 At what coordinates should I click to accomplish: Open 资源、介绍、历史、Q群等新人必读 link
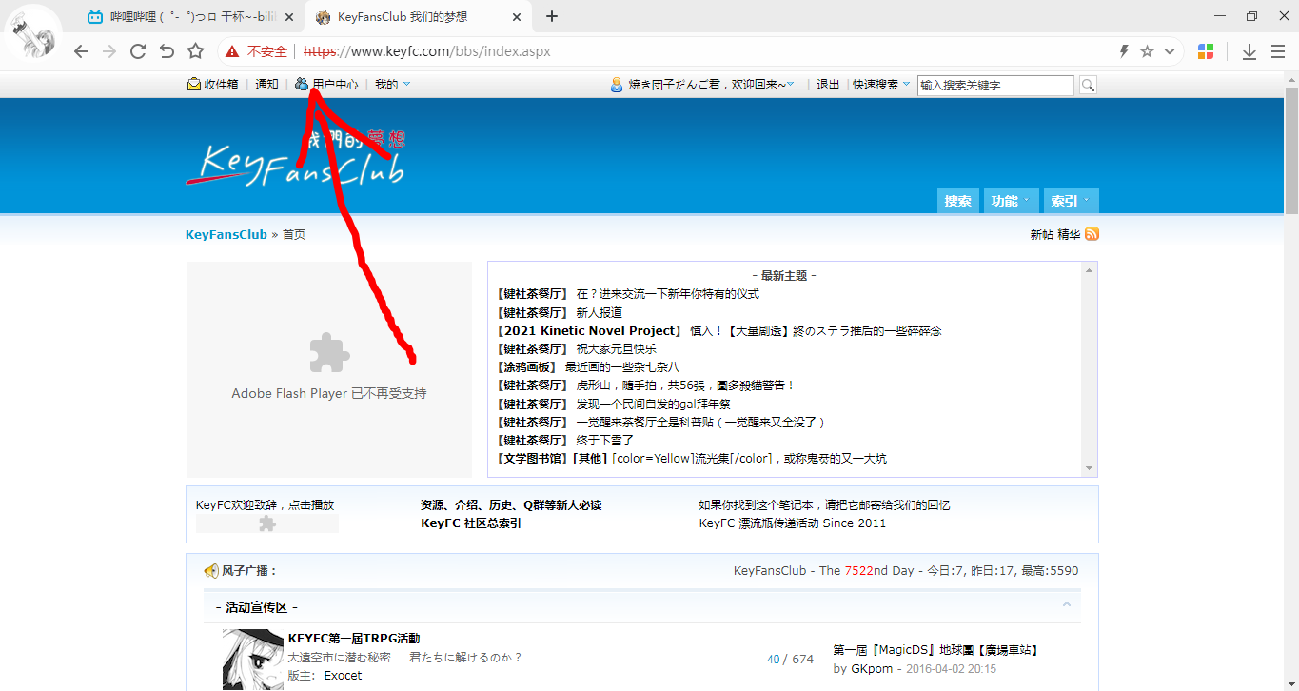(511, 505)
